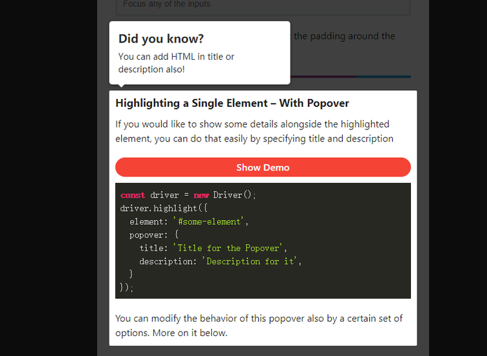Click 'Title for the Popover' string in code

229,248
